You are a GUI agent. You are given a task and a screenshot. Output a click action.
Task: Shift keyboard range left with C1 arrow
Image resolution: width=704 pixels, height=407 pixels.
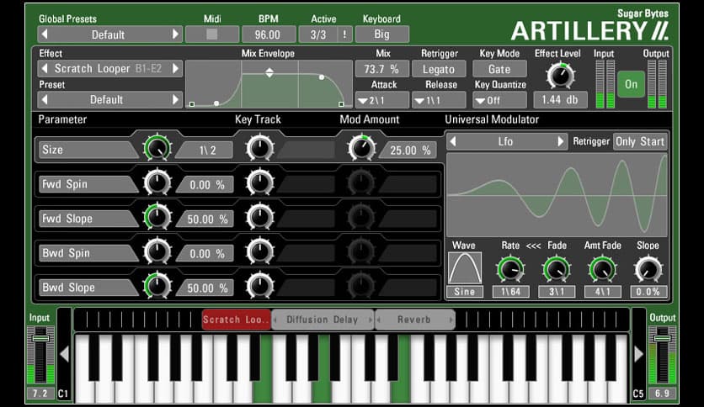tap(64, 354)
